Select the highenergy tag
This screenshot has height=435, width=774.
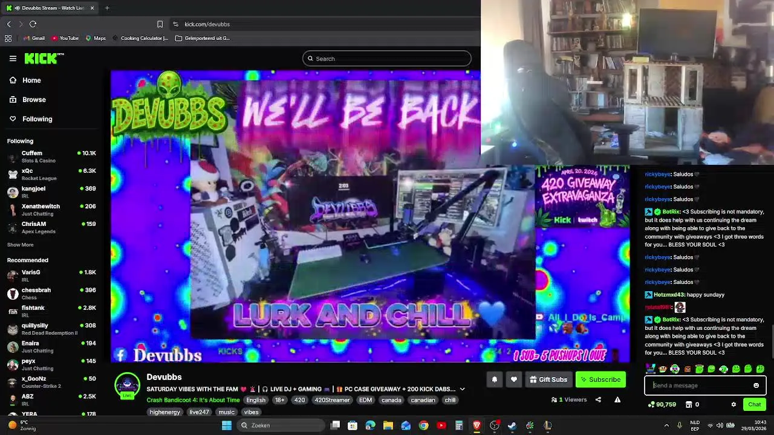point(165,412)
